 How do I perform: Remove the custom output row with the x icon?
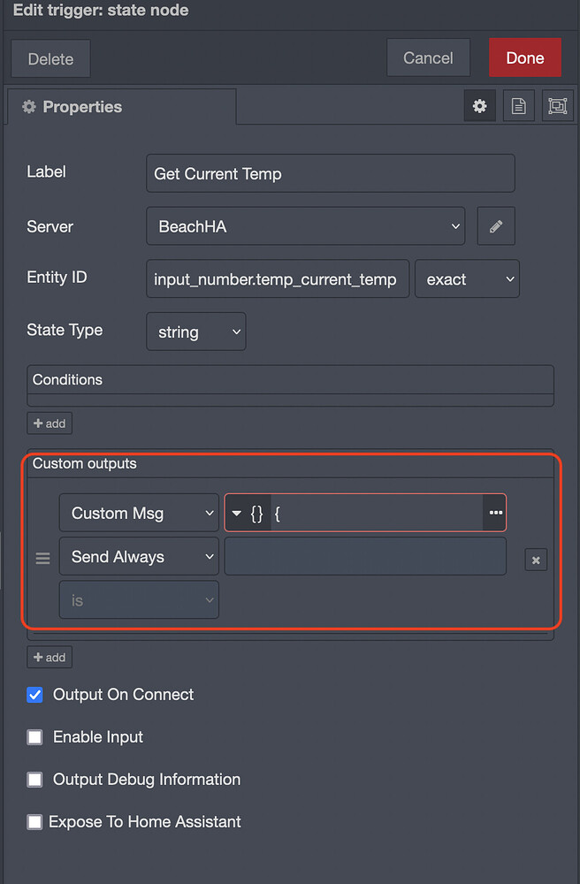[x=535, y=560]
